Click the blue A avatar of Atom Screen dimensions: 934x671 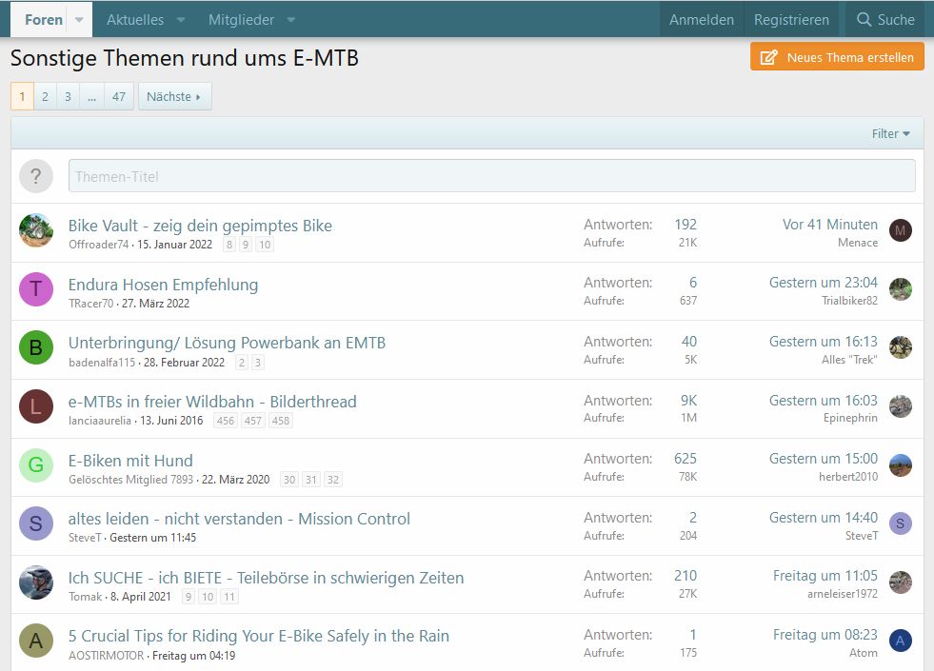point(900,641)
